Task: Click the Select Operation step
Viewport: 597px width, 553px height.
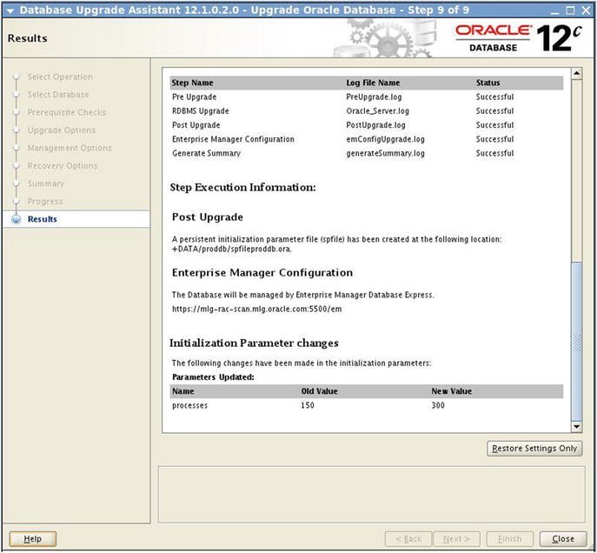Action: 60,77
